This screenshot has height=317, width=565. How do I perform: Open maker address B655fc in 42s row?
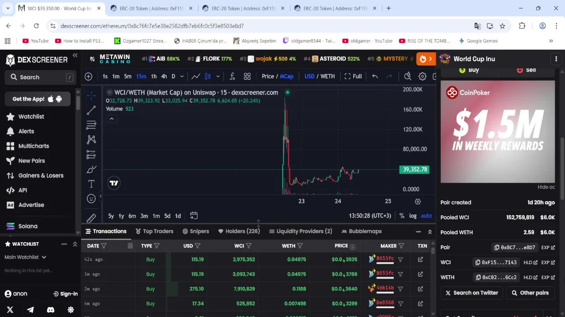385,258
